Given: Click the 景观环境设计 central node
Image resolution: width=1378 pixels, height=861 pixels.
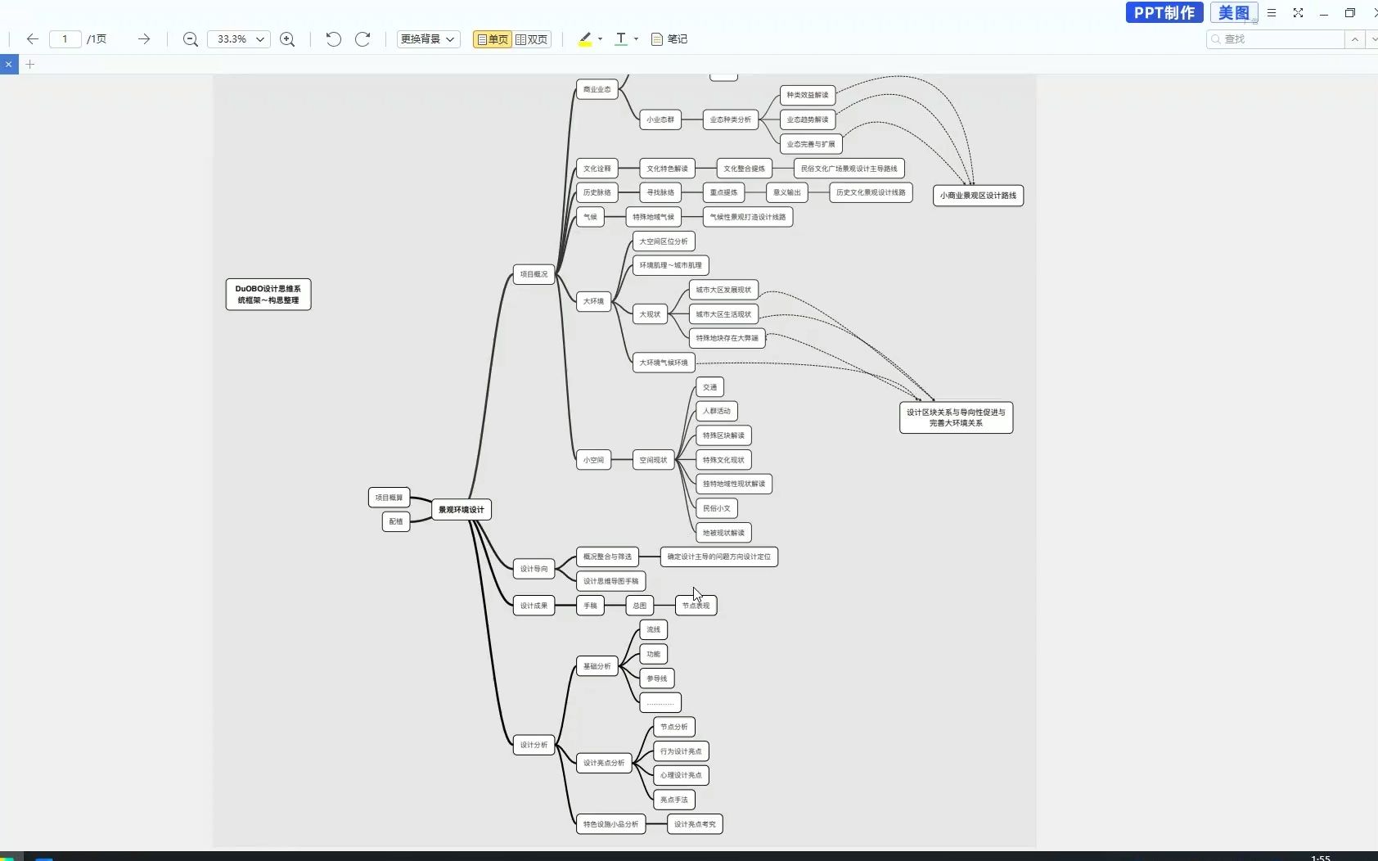Looking at the screenshot, I should [x=462, y=509].
